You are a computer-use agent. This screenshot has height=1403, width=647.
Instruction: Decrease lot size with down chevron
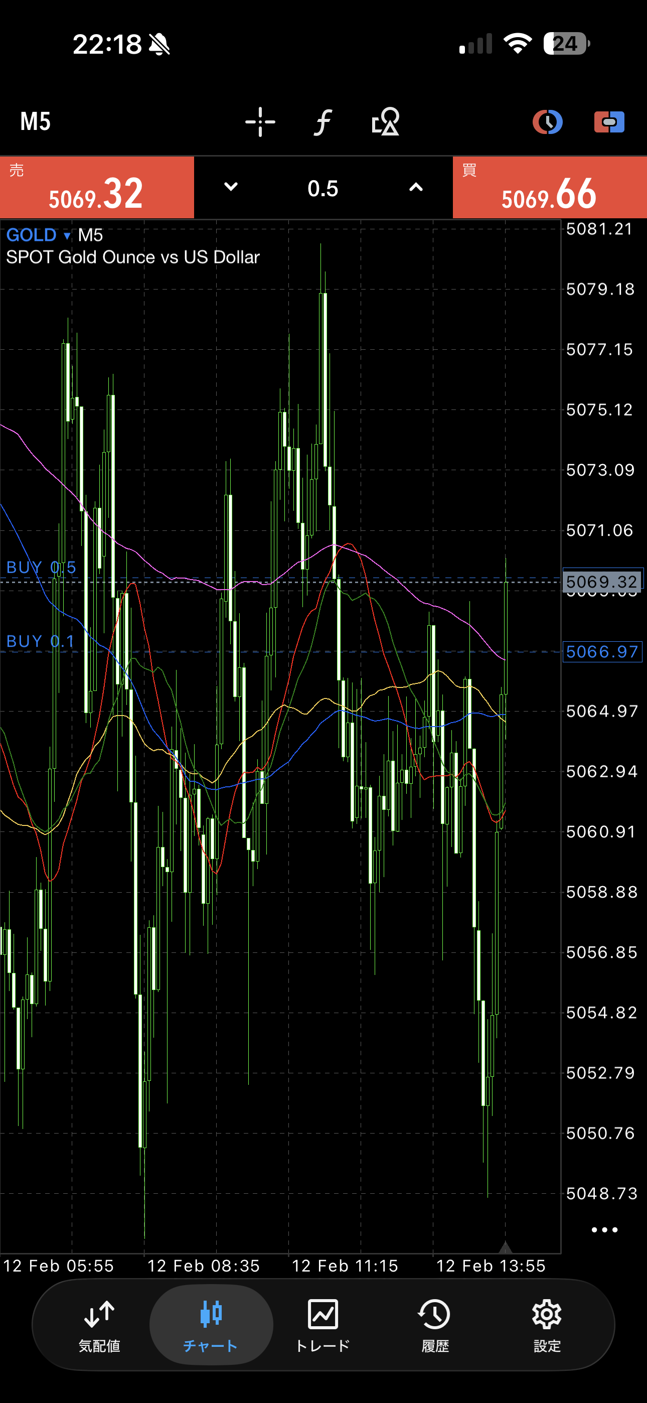click(x=231, y=187)
